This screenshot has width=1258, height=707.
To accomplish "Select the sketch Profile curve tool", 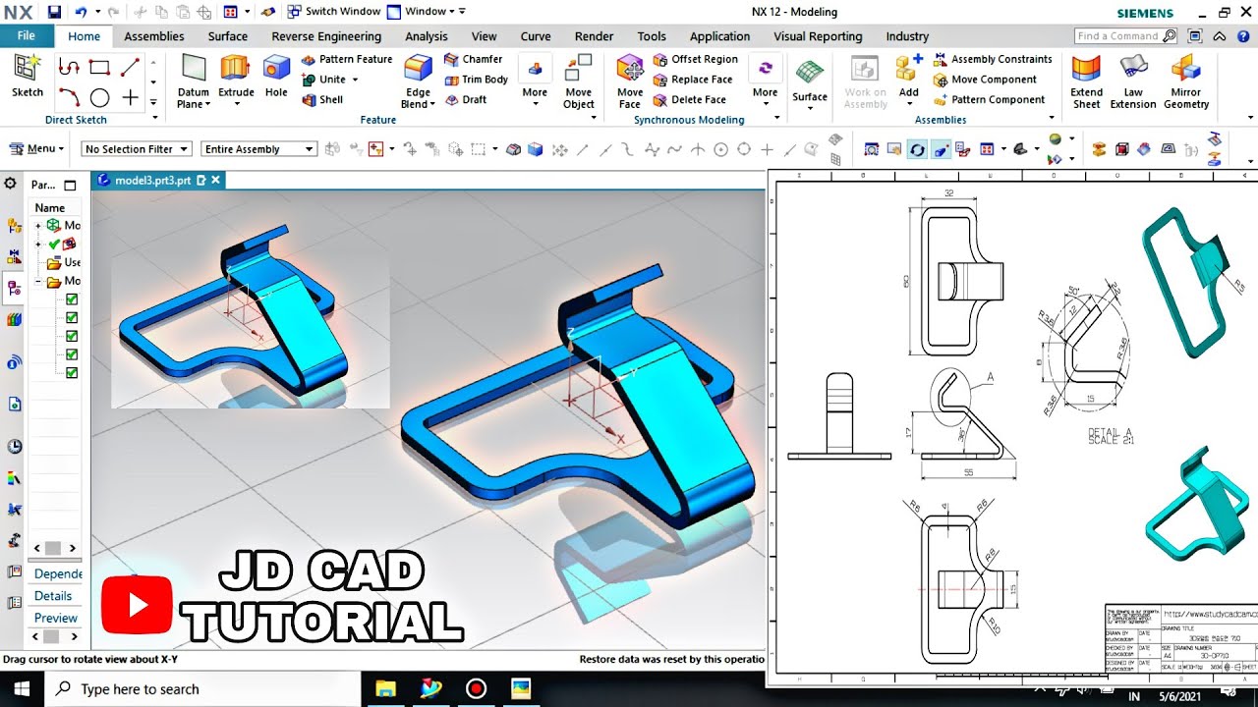I will pos(69,67).
